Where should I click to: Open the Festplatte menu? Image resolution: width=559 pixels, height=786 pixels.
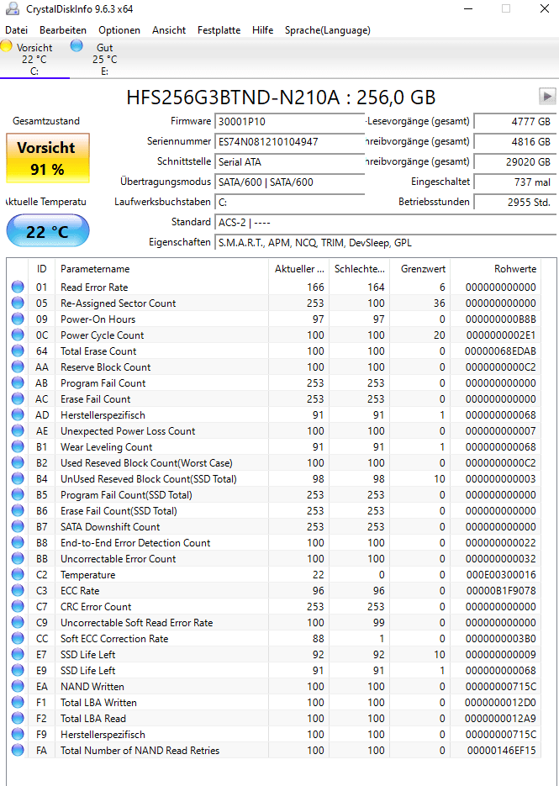219,30
